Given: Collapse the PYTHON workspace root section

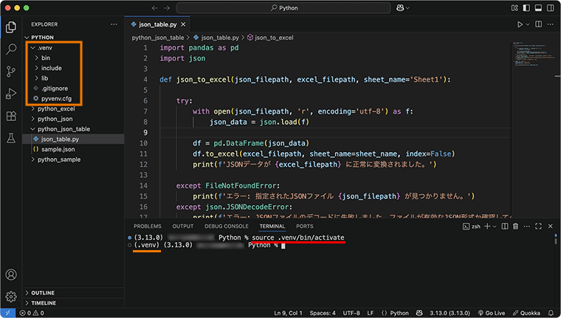Looking at the screenshot, I should coord(73,37).
